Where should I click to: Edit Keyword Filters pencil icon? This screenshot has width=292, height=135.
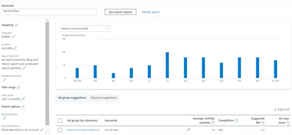tap(5, 118)
